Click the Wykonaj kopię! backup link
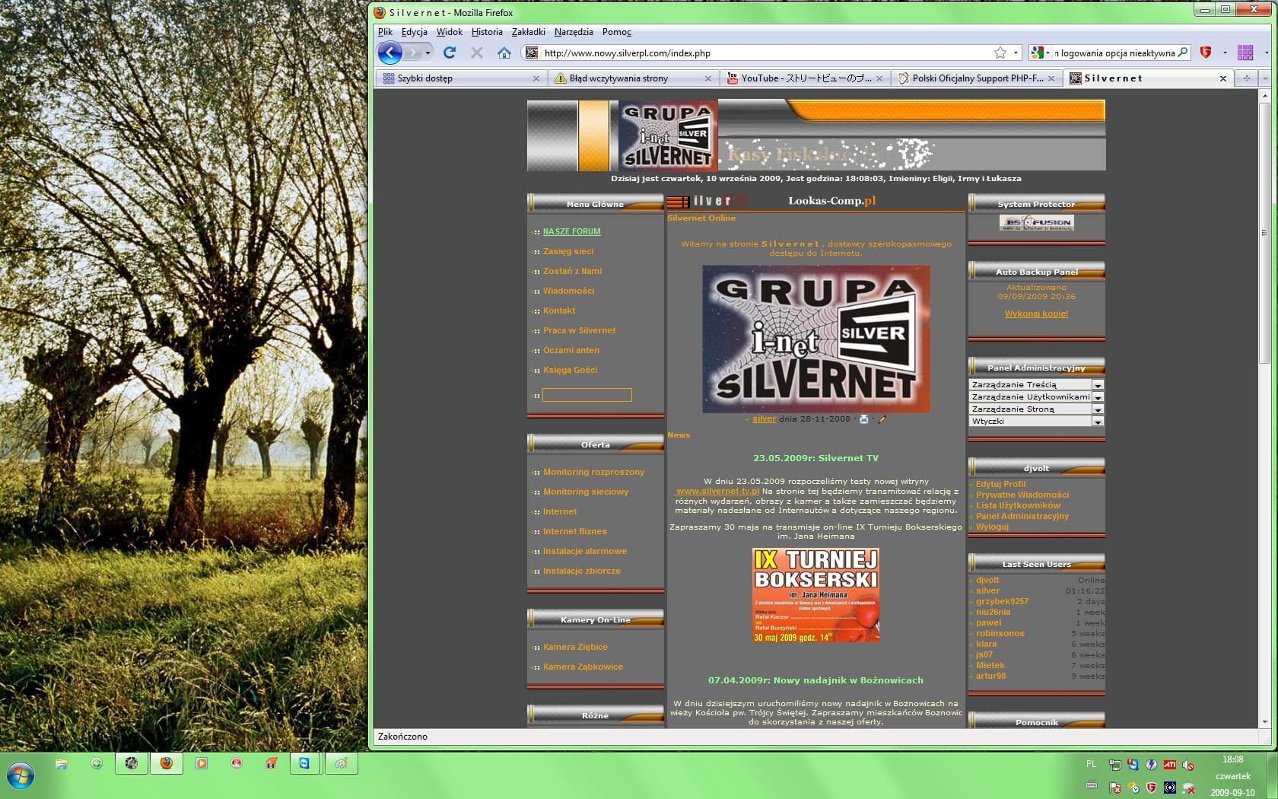This screenshot has width=1278, height=799. 1036,314
